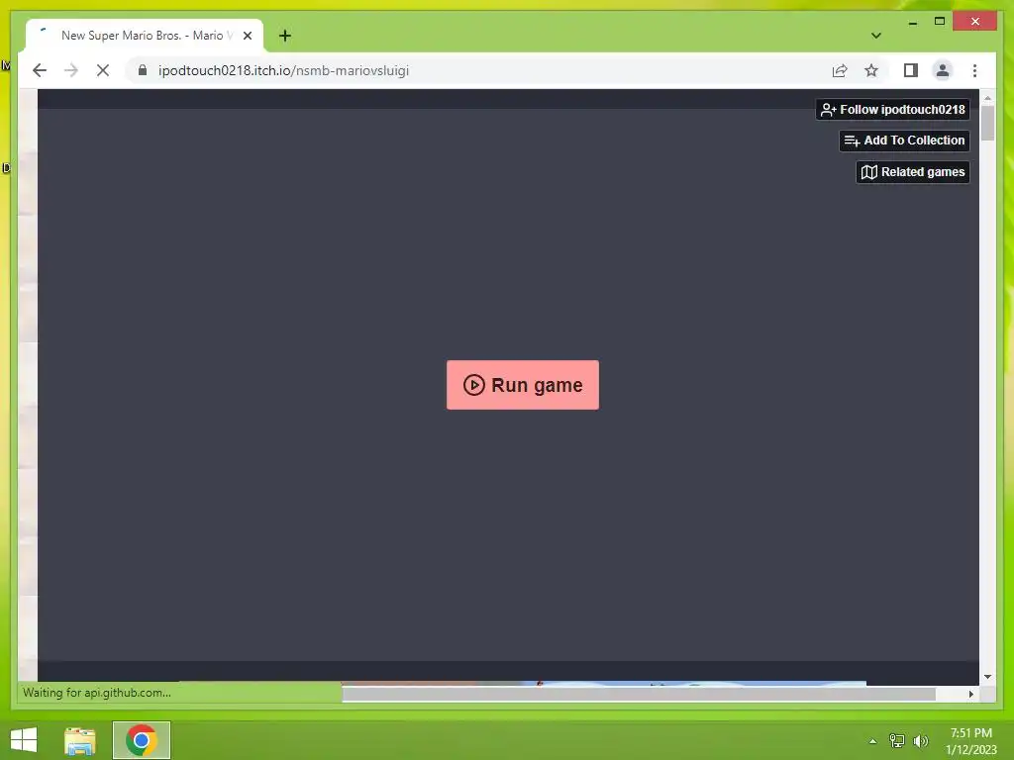This screenshot has height=760, width=1014.
Task: Open File Explorer from taskbar
Action: [79, 740]
